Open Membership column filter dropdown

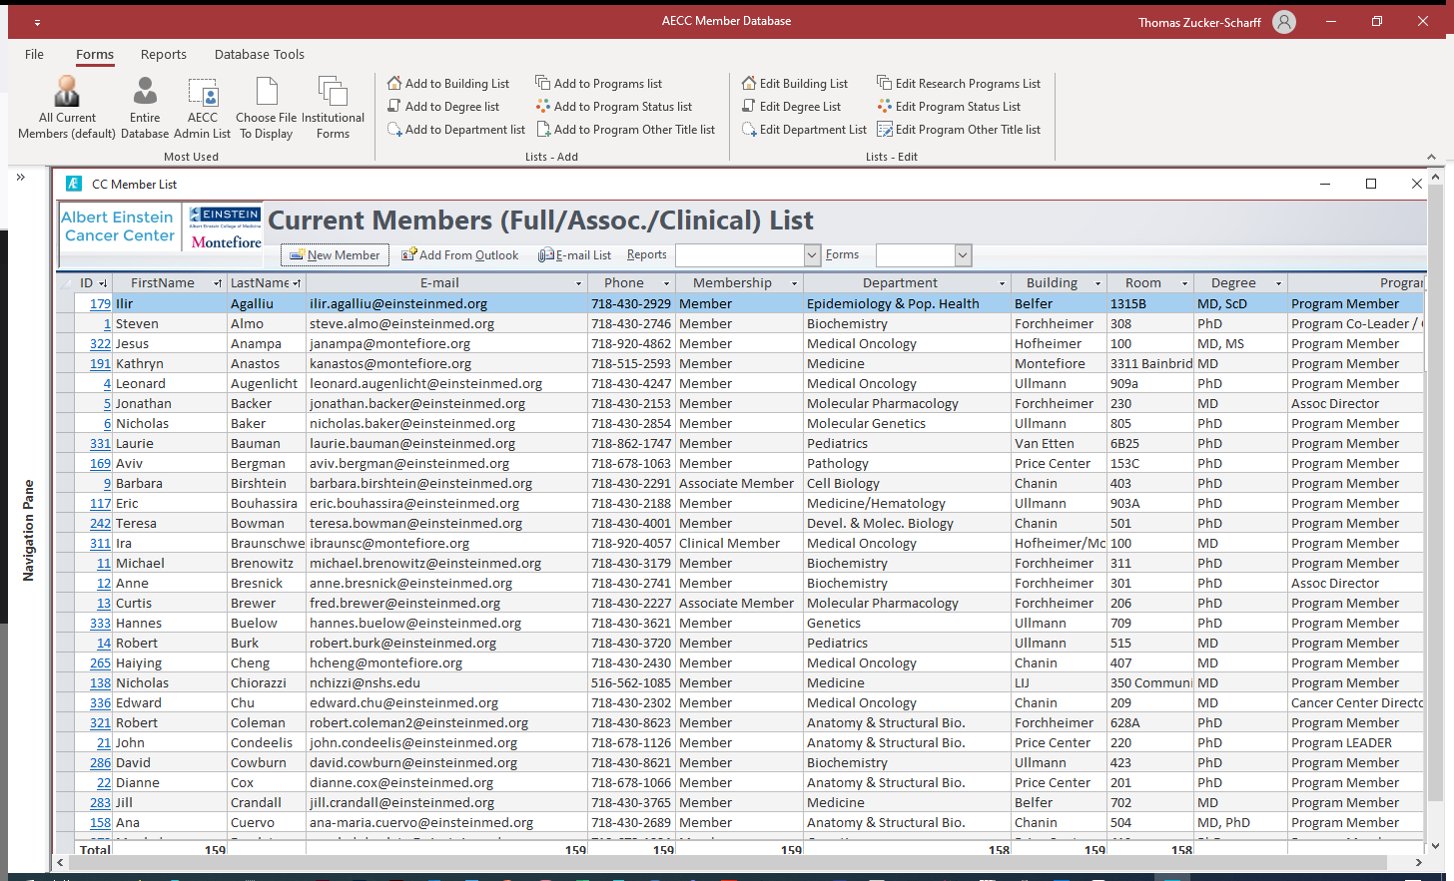795,283
